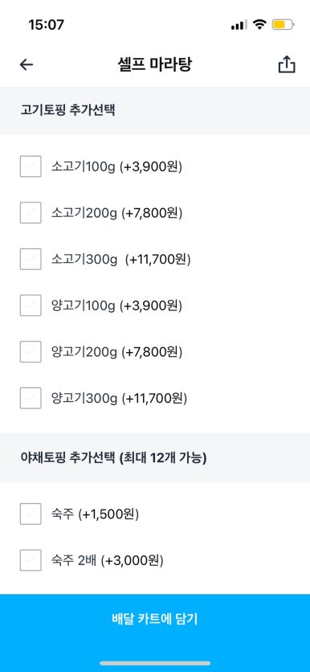Click the 숙주 2배 option label text
The image size is (310, 672).
pyautogui.click(x=108, y=560)
